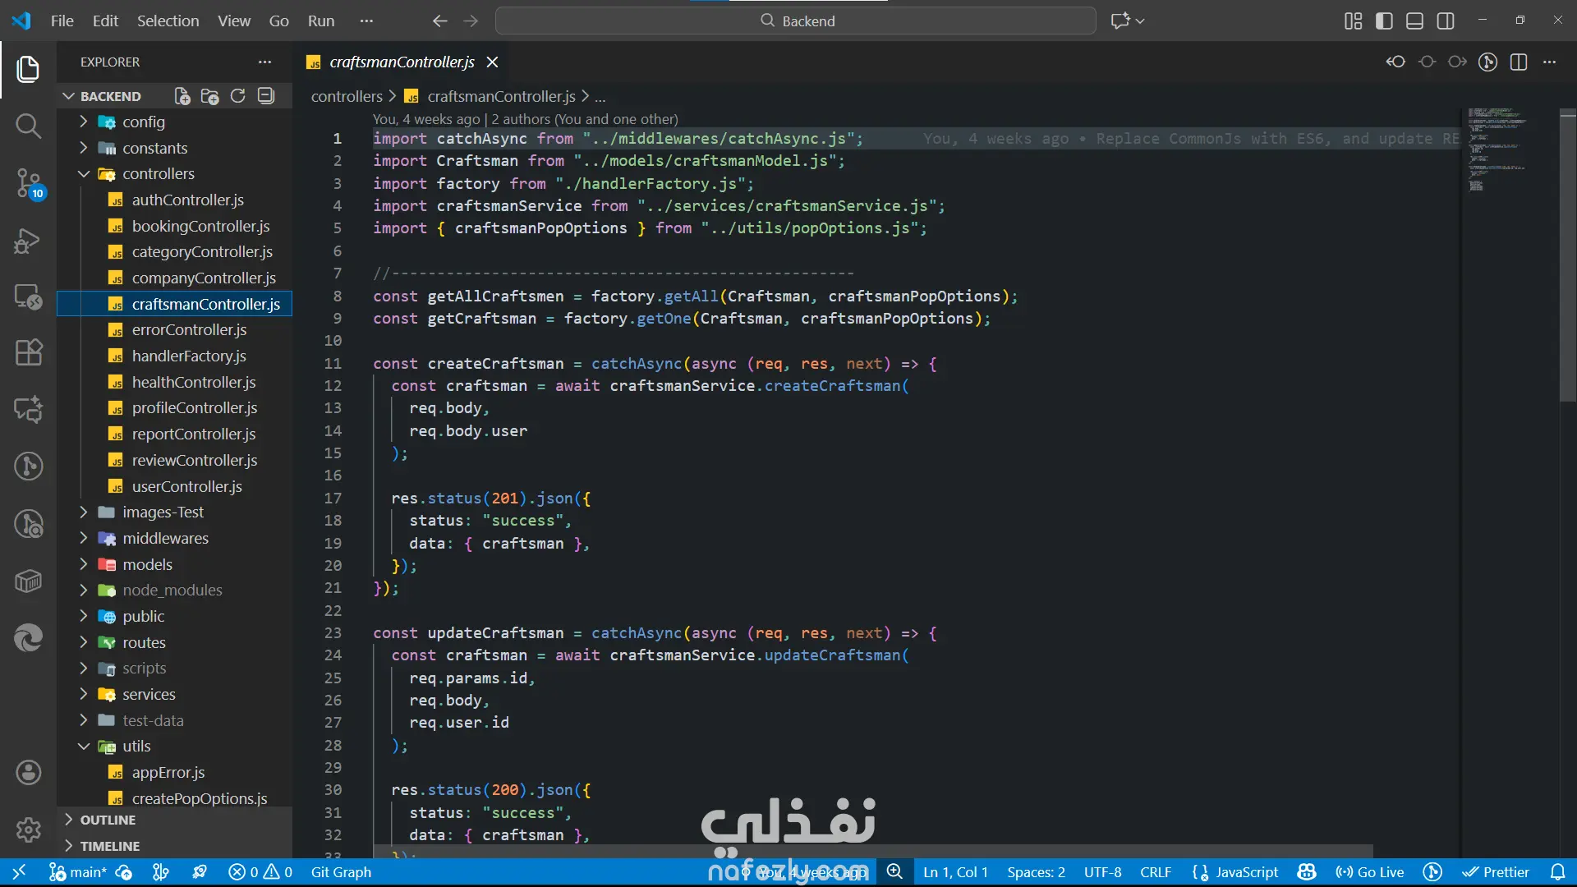Viewport: 1577px width, 887px height.
Task: Open notifications bell in status bar
Action: 1557,872
